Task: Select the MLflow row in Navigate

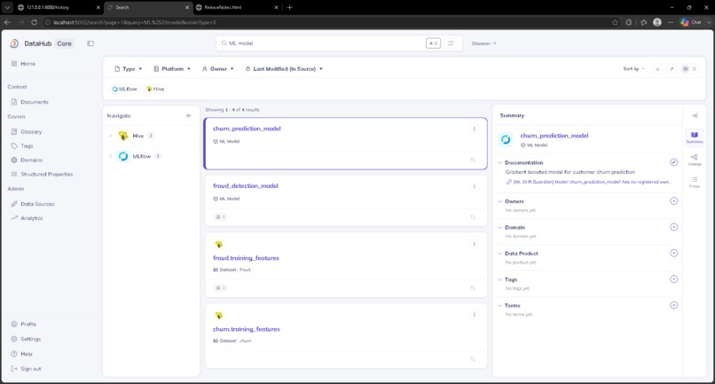Action: click(x=151, y=156)
